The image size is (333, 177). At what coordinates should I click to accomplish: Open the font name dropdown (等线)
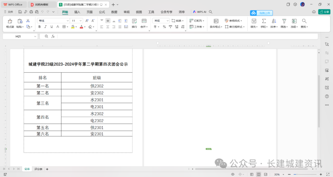68,21
